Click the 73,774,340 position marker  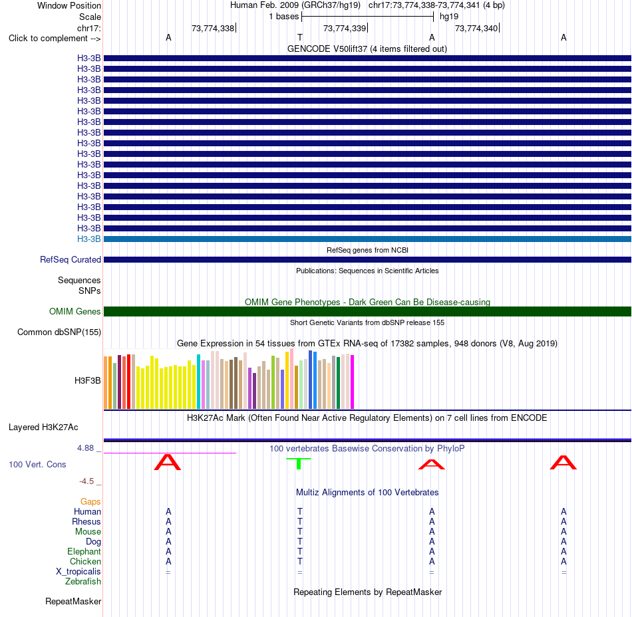[x=476, y=28]
